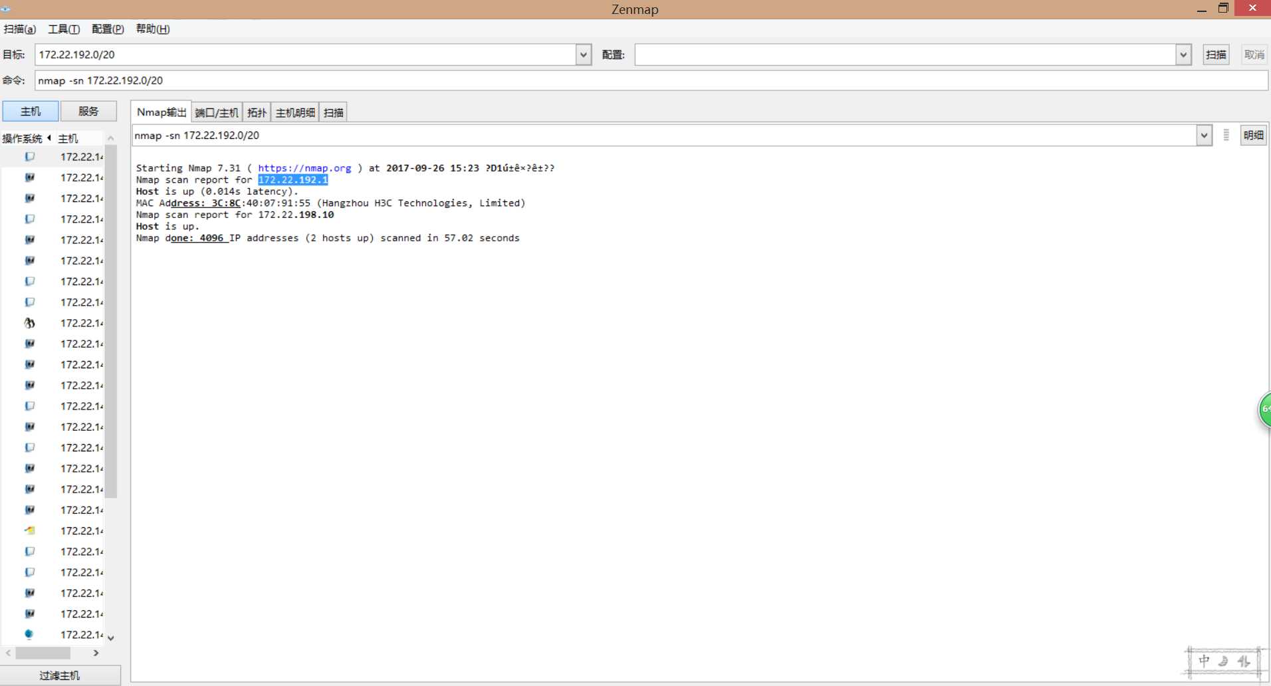Click host list horizontal scrollbar left arrow

pos(8,653)
